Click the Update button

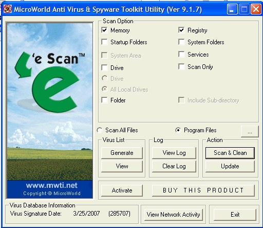pos(230,166)
